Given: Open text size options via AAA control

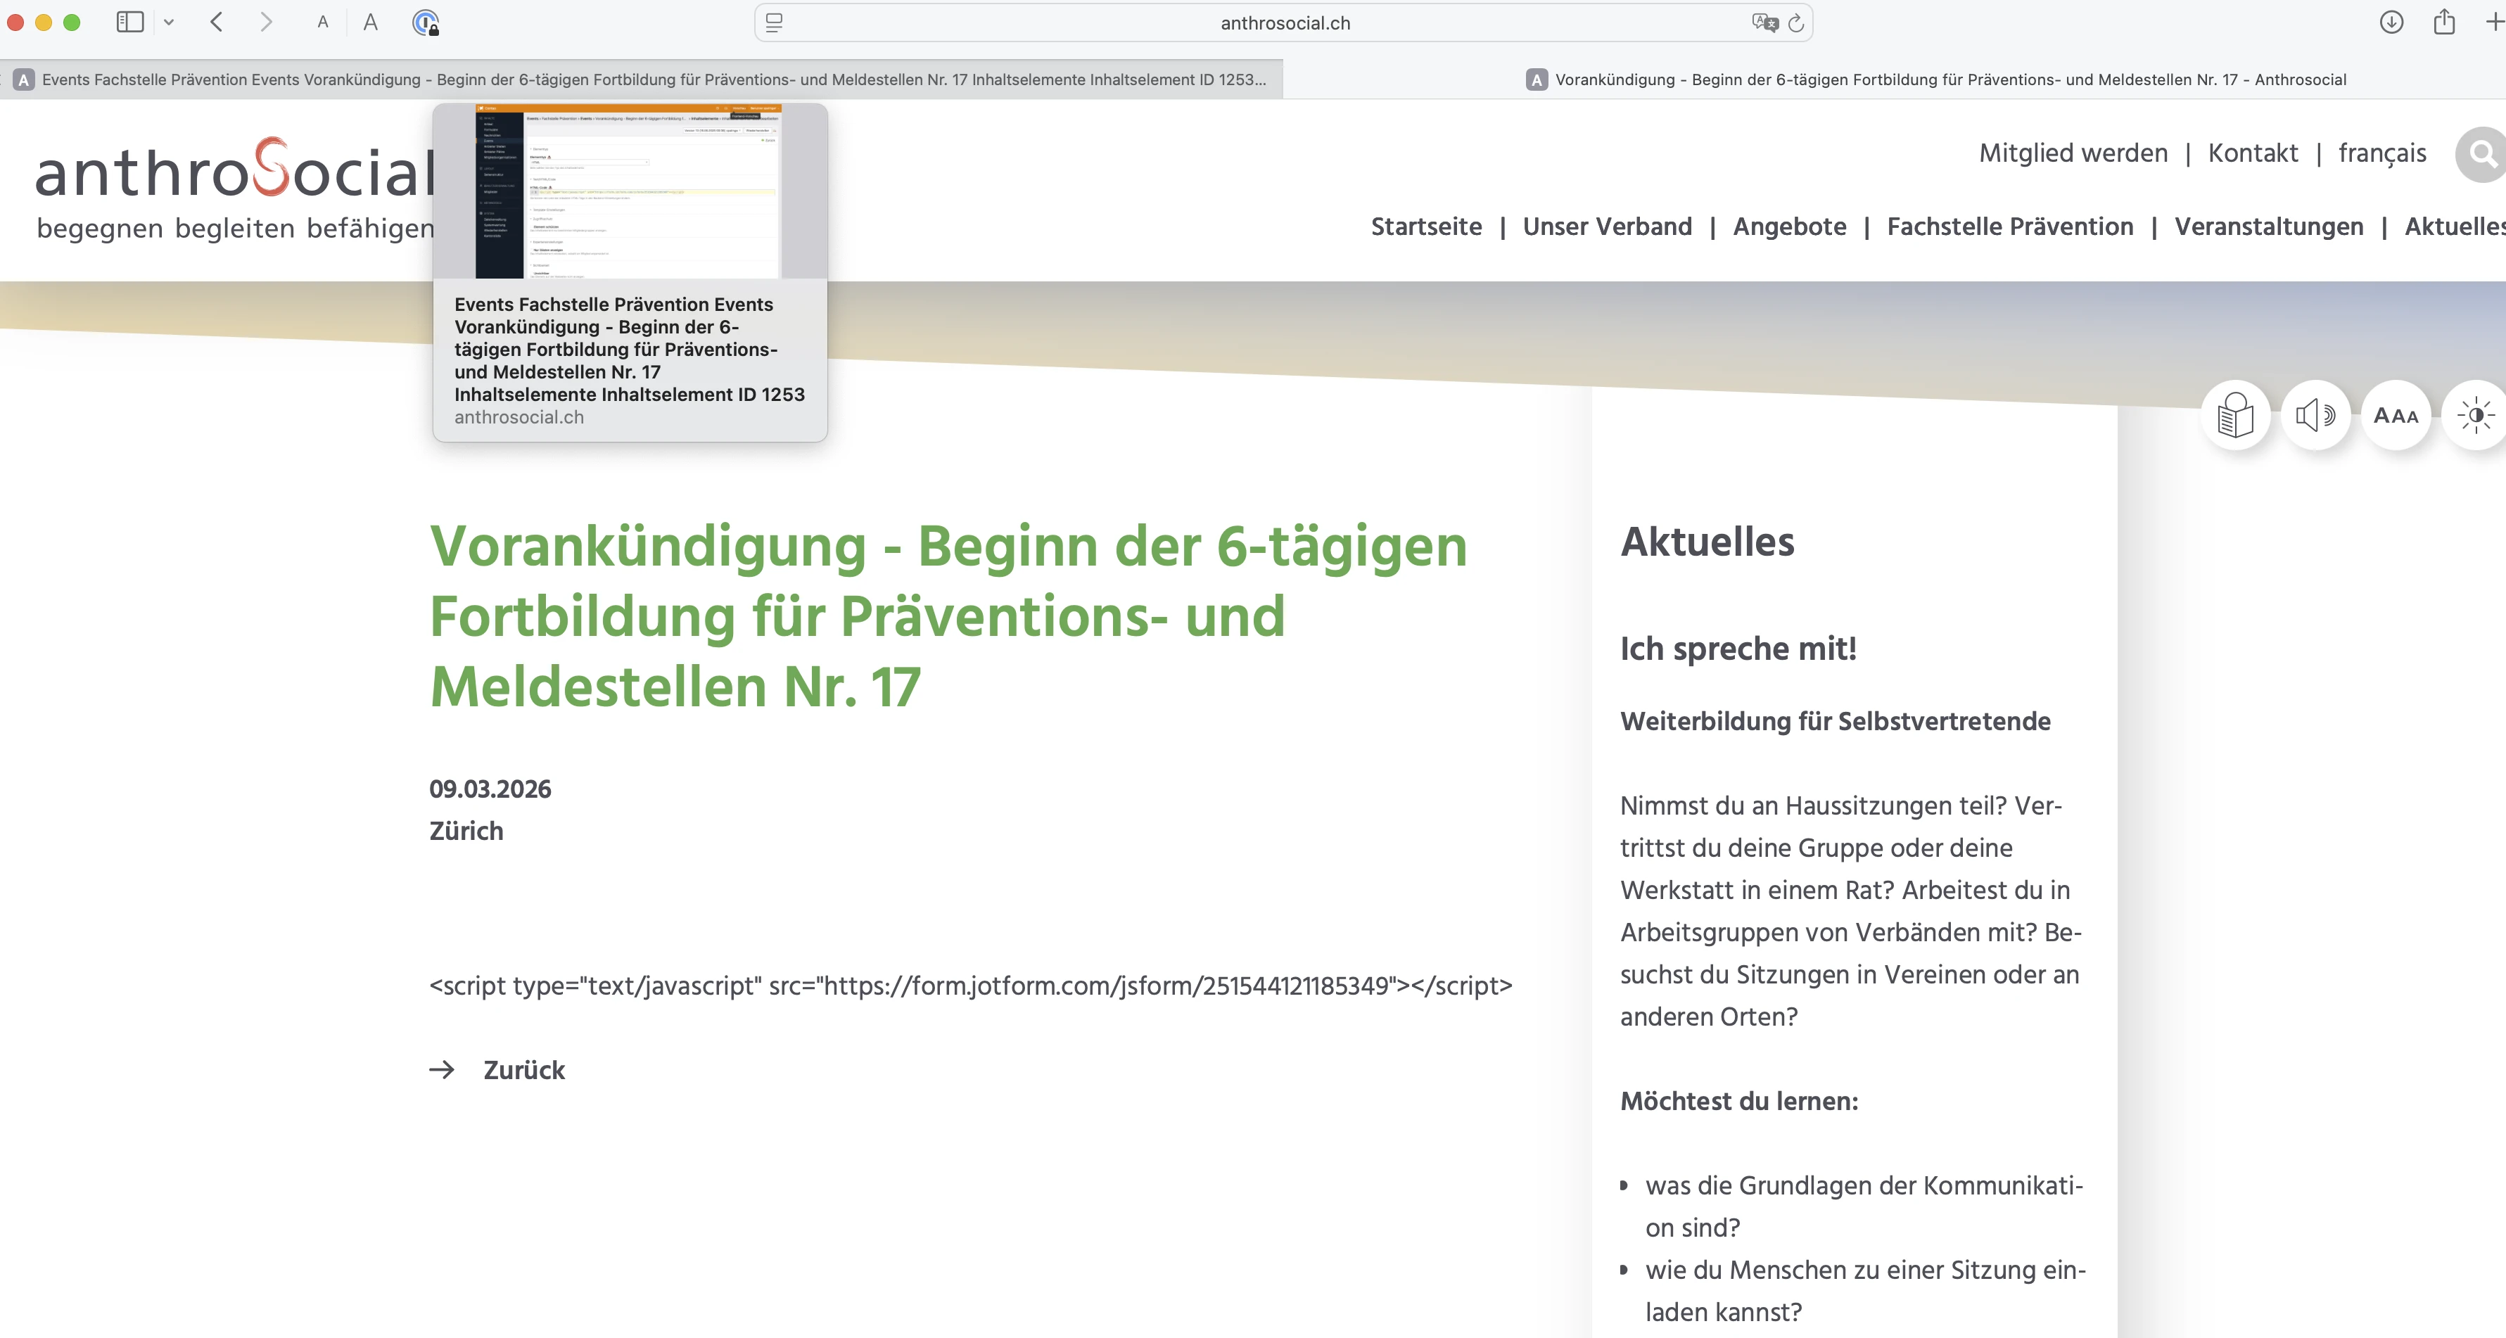Looking at the screenshot, I should point(2396,415).
